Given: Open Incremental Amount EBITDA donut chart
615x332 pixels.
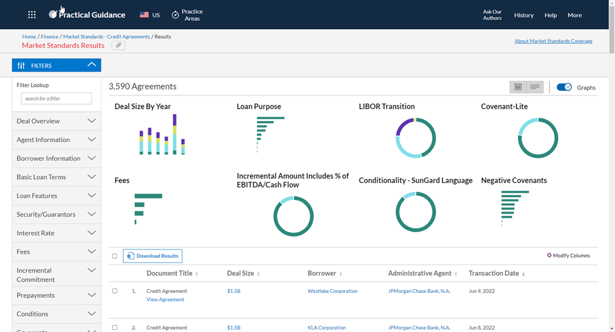Looking at the screenshot, I should pyautogui.click(x=293, y=216).
